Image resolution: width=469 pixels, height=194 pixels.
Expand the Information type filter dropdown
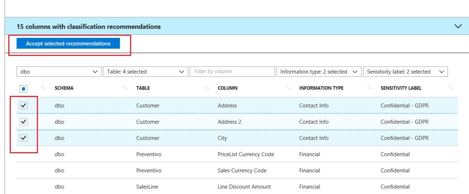pos(318,72)
